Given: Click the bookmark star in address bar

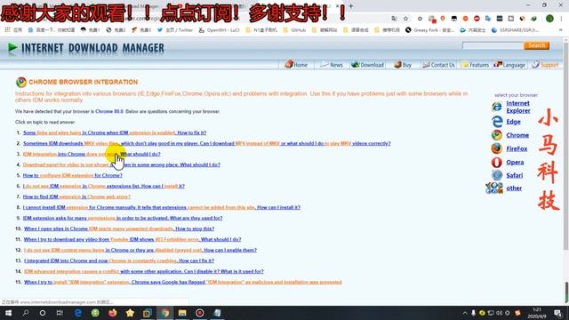Looking at the screenshot, I should pos(405,18).
